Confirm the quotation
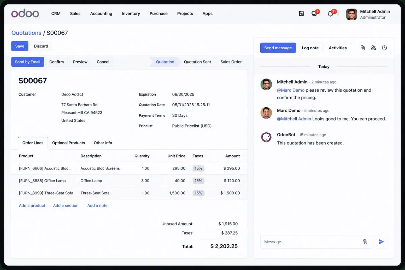This screenshot has height=270, width=405. [x=57, y=62]
